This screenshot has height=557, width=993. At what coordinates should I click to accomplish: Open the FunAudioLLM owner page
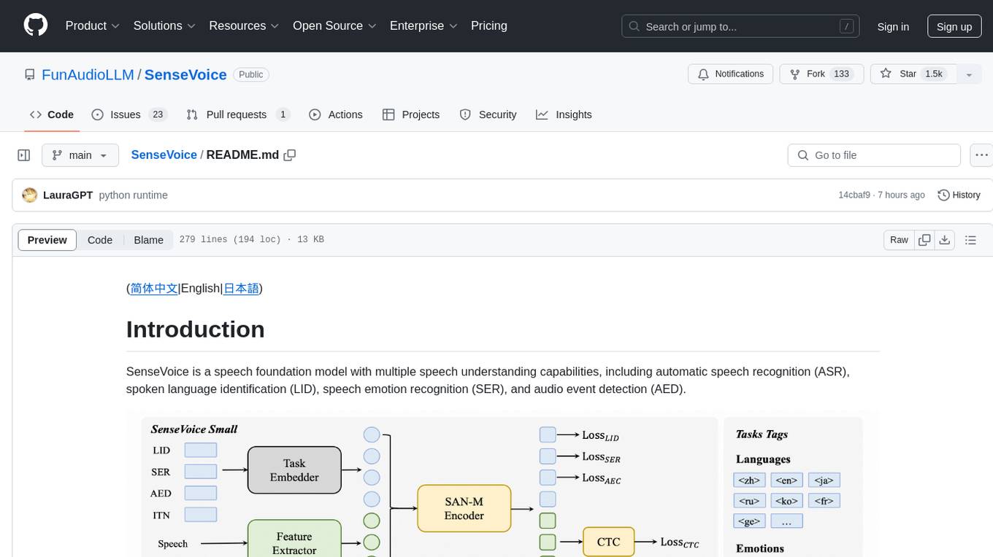[x=88, y=74]
